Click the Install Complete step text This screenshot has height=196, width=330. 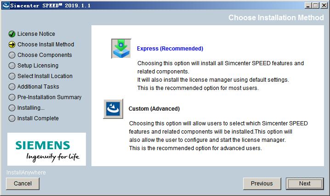(38, 118)
